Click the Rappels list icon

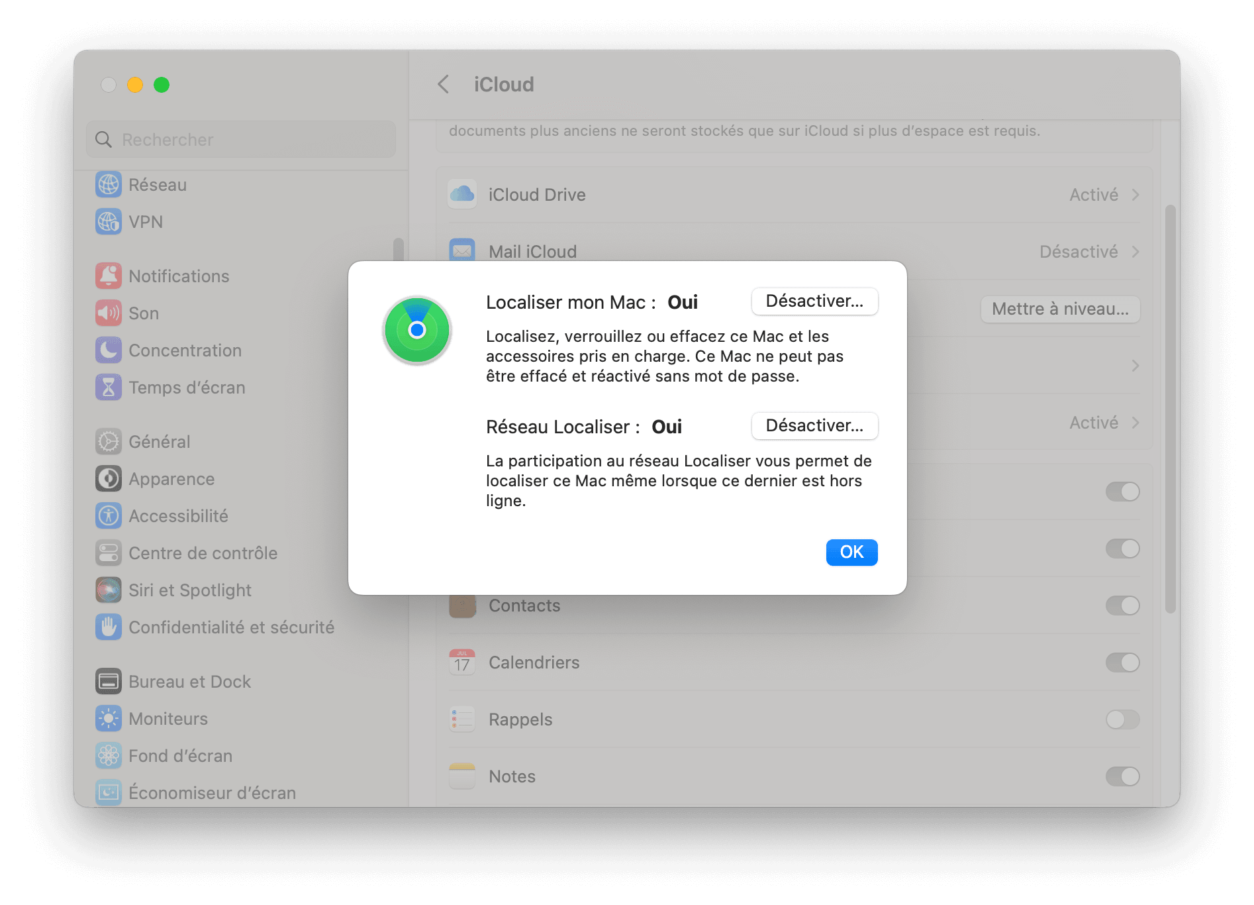[462, 719]
